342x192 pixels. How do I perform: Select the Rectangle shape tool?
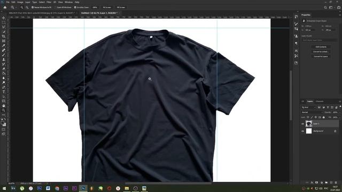coord(4,101)
